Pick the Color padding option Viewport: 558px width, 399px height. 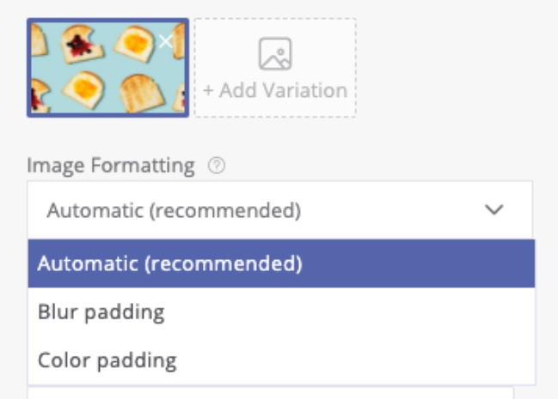107,360
